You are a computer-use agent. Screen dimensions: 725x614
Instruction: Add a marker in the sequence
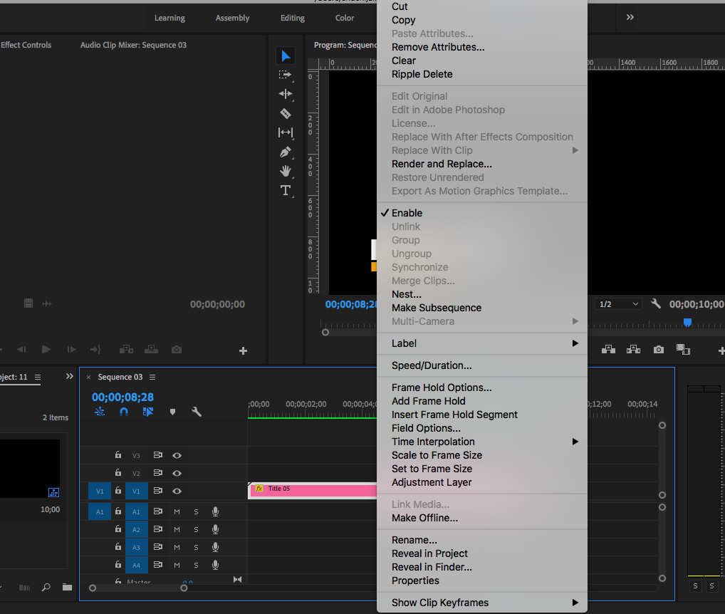point(171,412)
